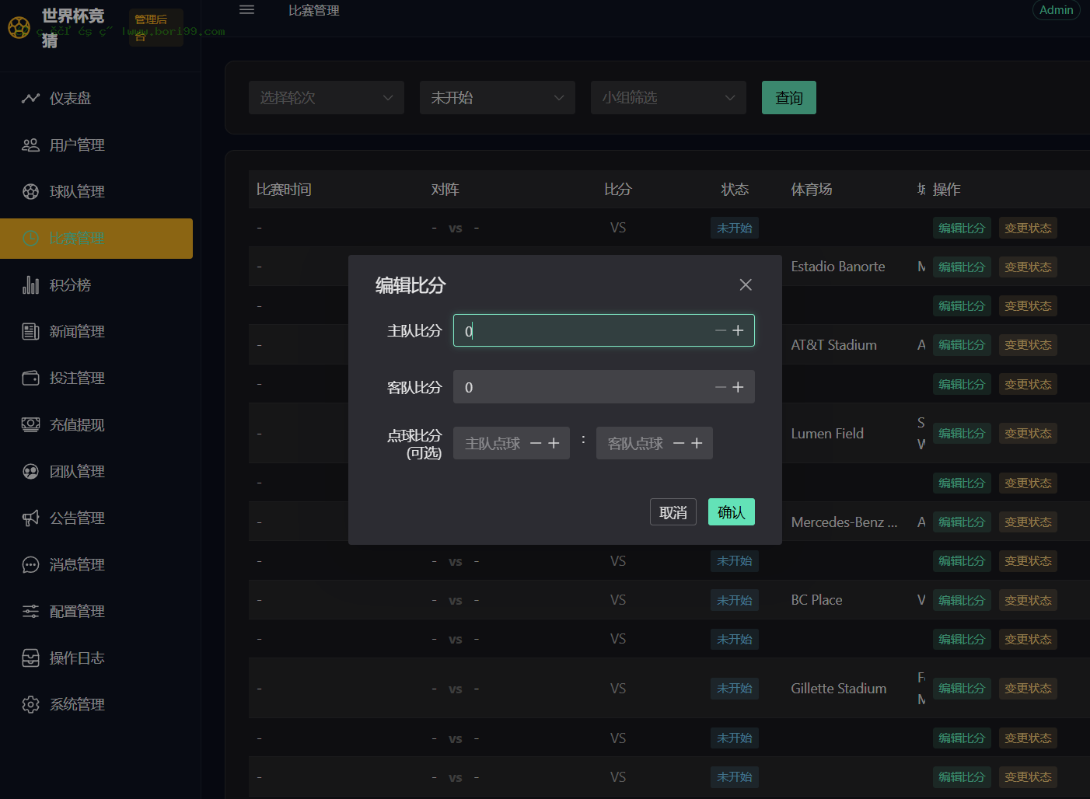Click 变更状态 in the Mercedes-Benz row
The height and width of the screenshot is (799, 1090).
[1028, 522]
